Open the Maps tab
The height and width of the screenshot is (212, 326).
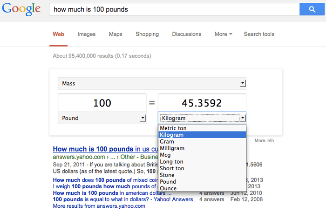click(115, 34)
